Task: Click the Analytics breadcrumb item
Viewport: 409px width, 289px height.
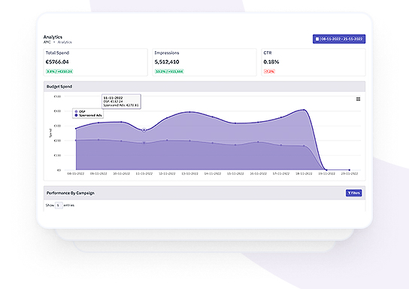Action: [65, 42]
